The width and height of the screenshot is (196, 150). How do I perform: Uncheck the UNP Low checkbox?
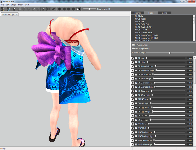(136, 124)
